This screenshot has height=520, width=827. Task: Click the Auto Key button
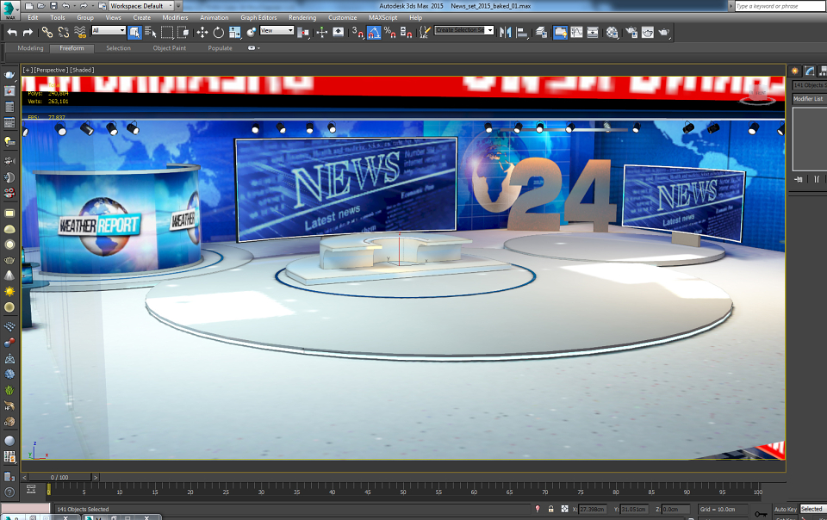(x=786, y=509)
